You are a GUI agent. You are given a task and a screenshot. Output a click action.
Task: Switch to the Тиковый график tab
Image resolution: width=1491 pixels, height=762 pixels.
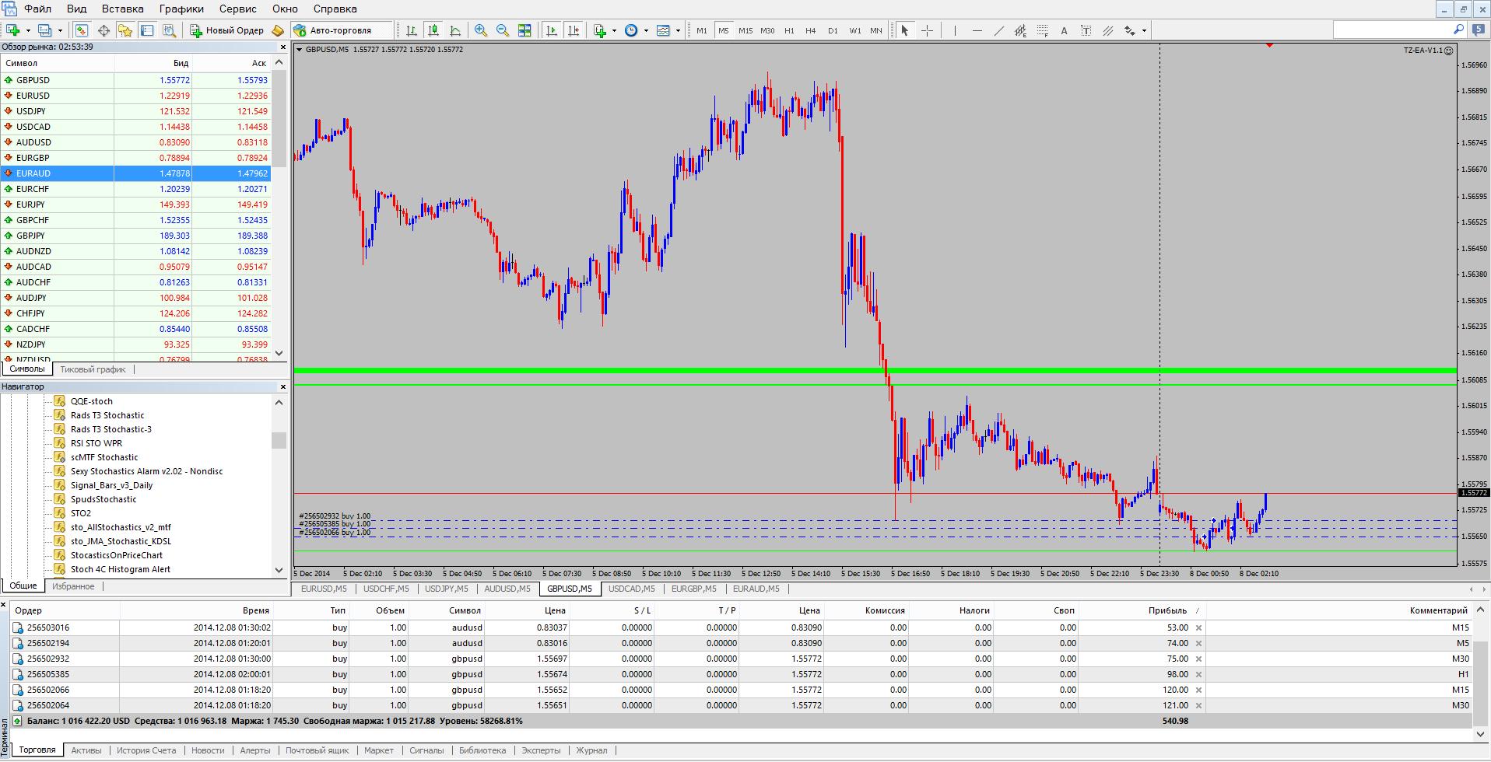point(93,369)
